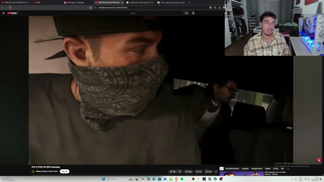This screenshot has height=182, width=324.
Task: Switch to the 'cuando sale el online de gta 6' tab
Action: pos(140,3)
